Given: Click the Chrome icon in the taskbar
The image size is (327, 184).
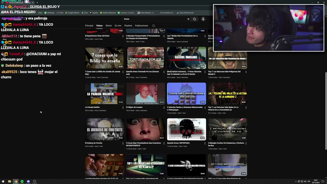Looking at the screenshot, I should (16, 181).
